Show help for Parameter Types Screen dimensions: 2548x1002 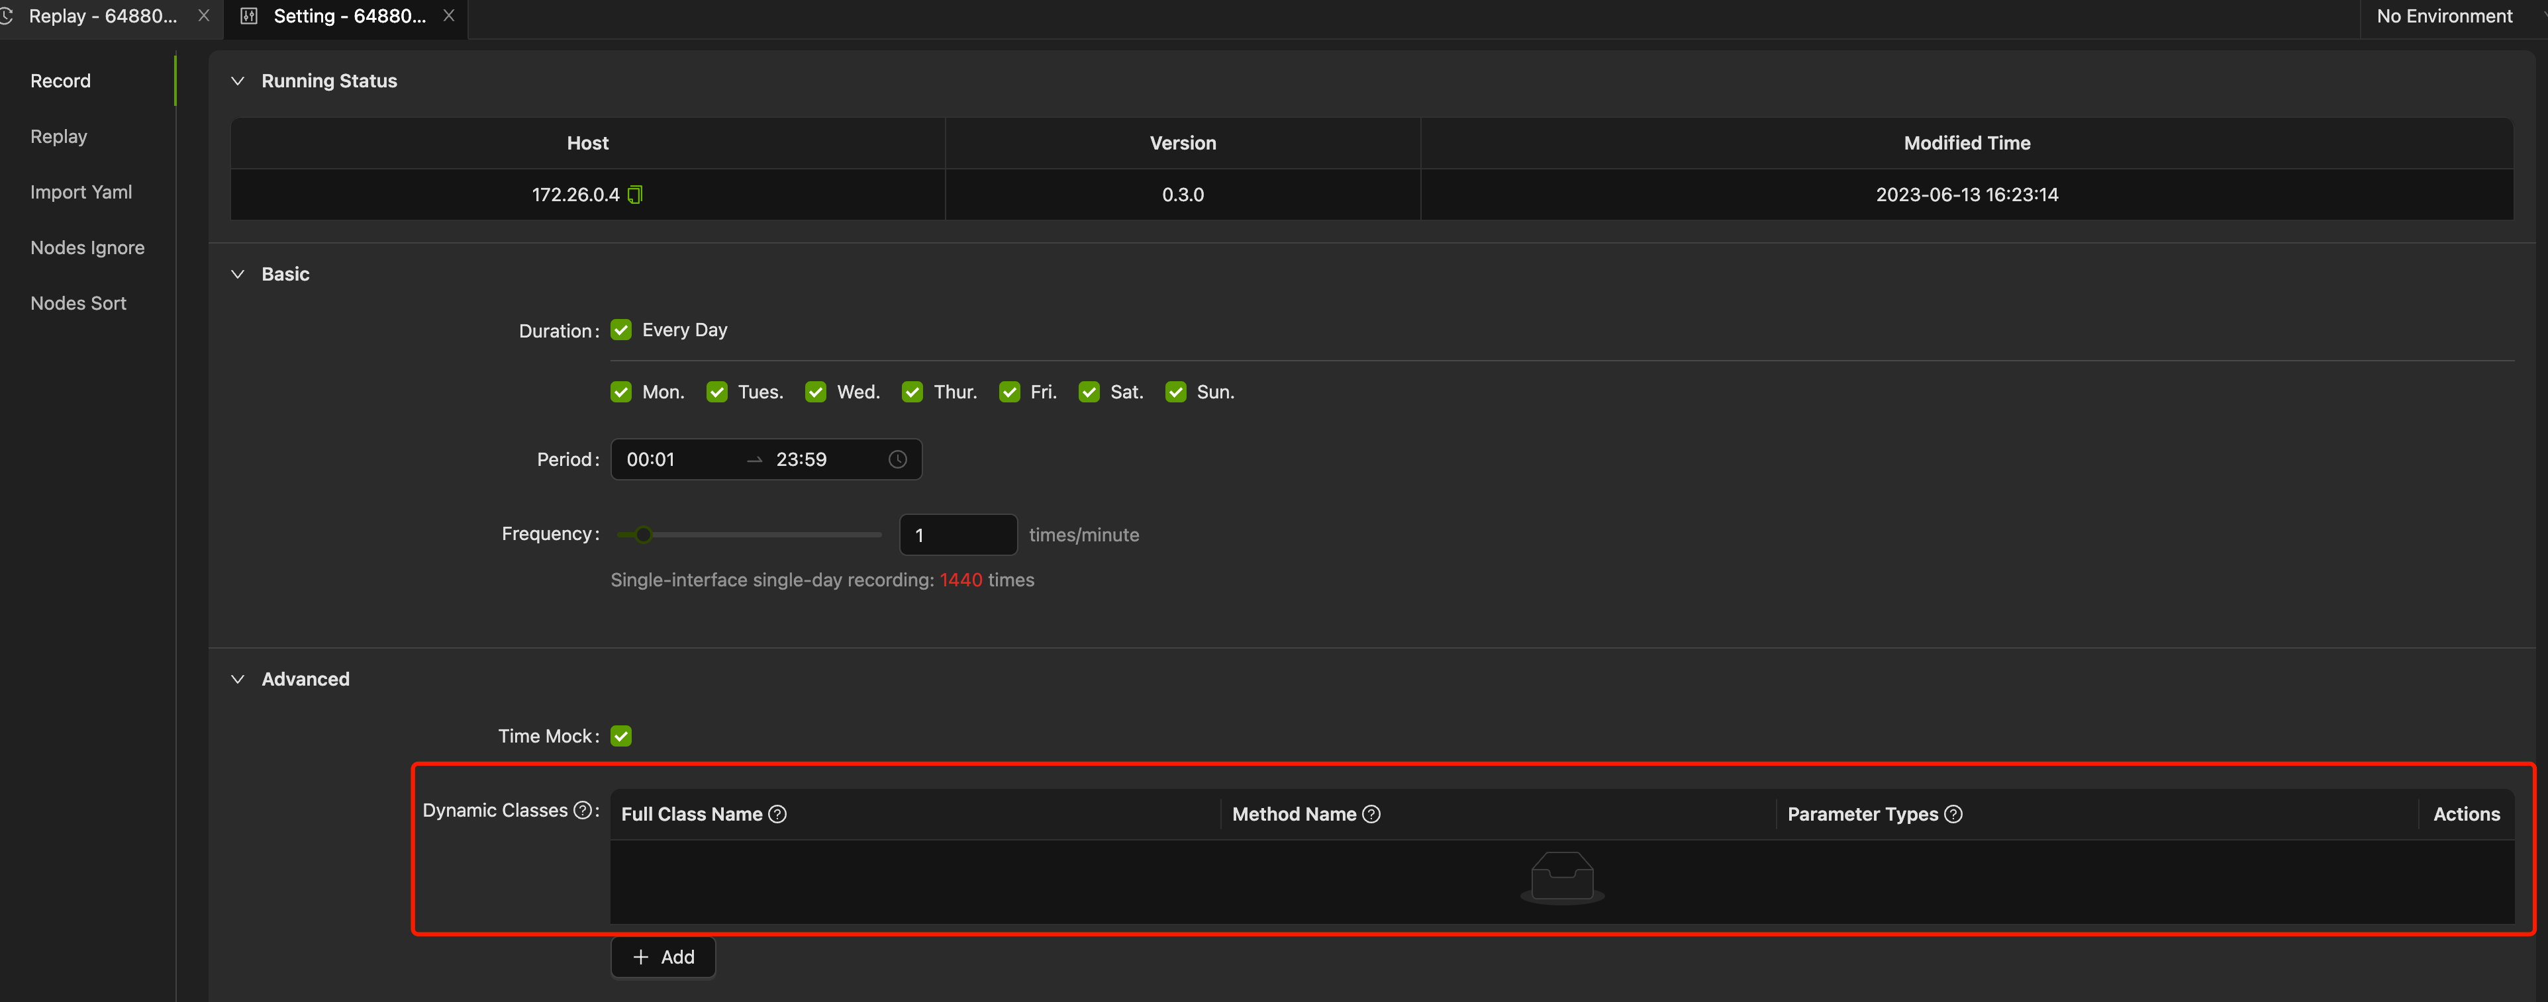coord(1953,814)
